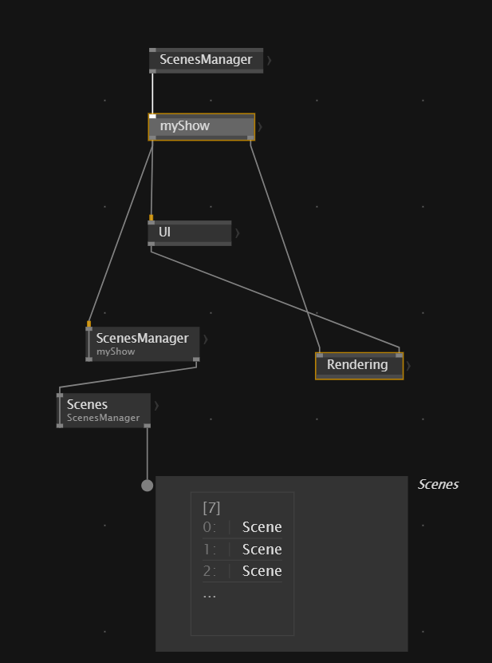Expand the chevron next to the top ScenesManager node
The width and height of the screenshot is (492, 663).
tap(269, 60)
